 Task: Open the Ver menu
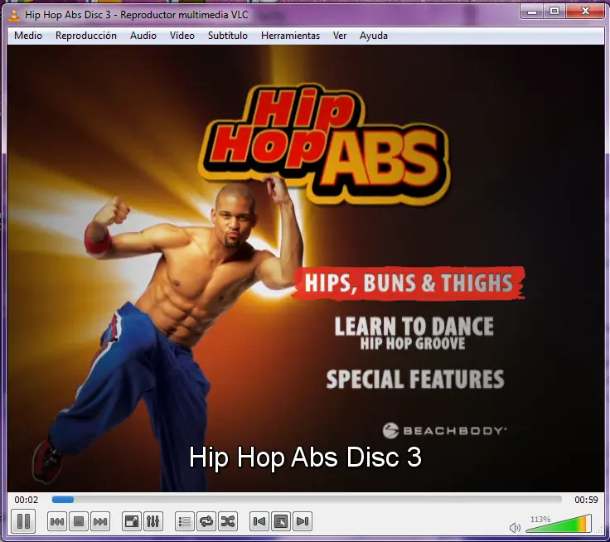(x=340, y=36)
